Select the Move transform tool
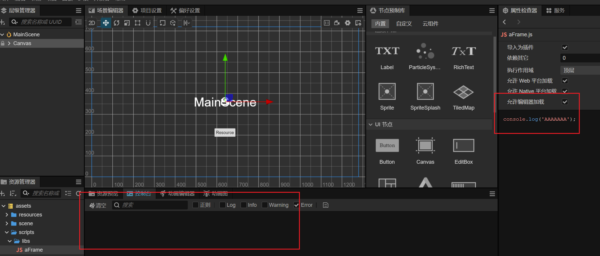The width and height of the screenshot is (600, 256). tap(106, 23)
